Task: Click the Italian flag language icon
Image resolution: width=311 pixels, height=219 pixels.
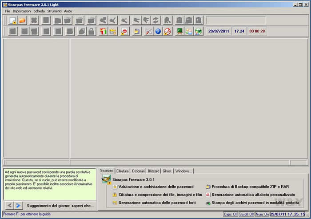Action: click(x=103, y=32)
